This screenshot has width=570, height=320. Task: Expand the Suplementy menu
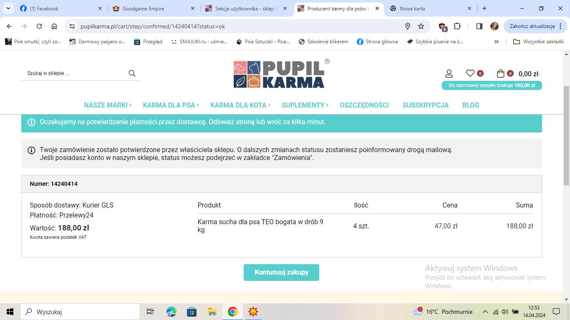[304, 105]
